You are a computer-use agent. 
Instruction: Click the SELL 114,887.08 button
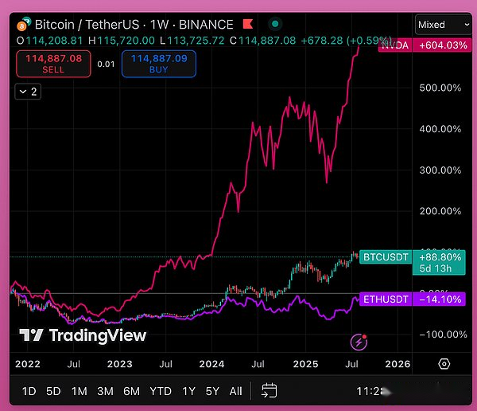click(x=53, y=64)
